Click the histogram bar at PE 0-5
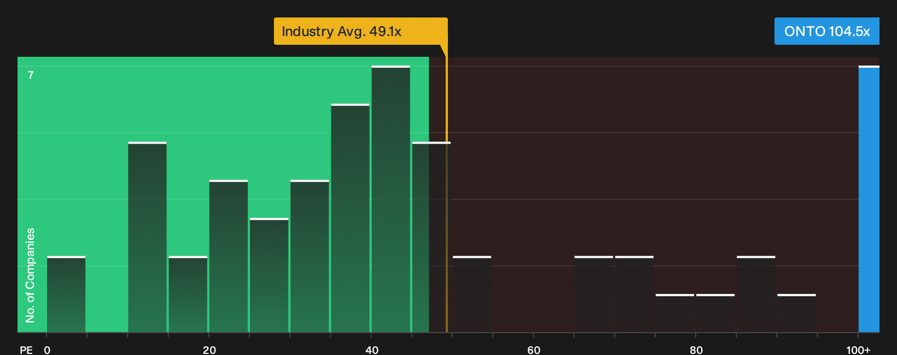Screen dimensions: 897x355 click(x=66, y=294)
